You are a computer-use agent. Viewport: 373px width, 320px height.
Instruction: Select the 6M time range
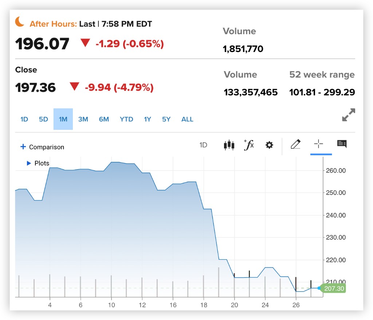tap(104, 119)
